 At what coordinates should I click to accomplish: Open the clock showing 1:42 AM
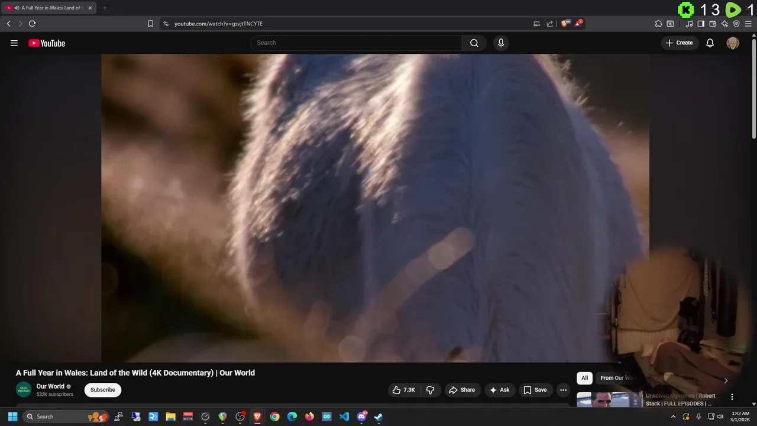740,417
